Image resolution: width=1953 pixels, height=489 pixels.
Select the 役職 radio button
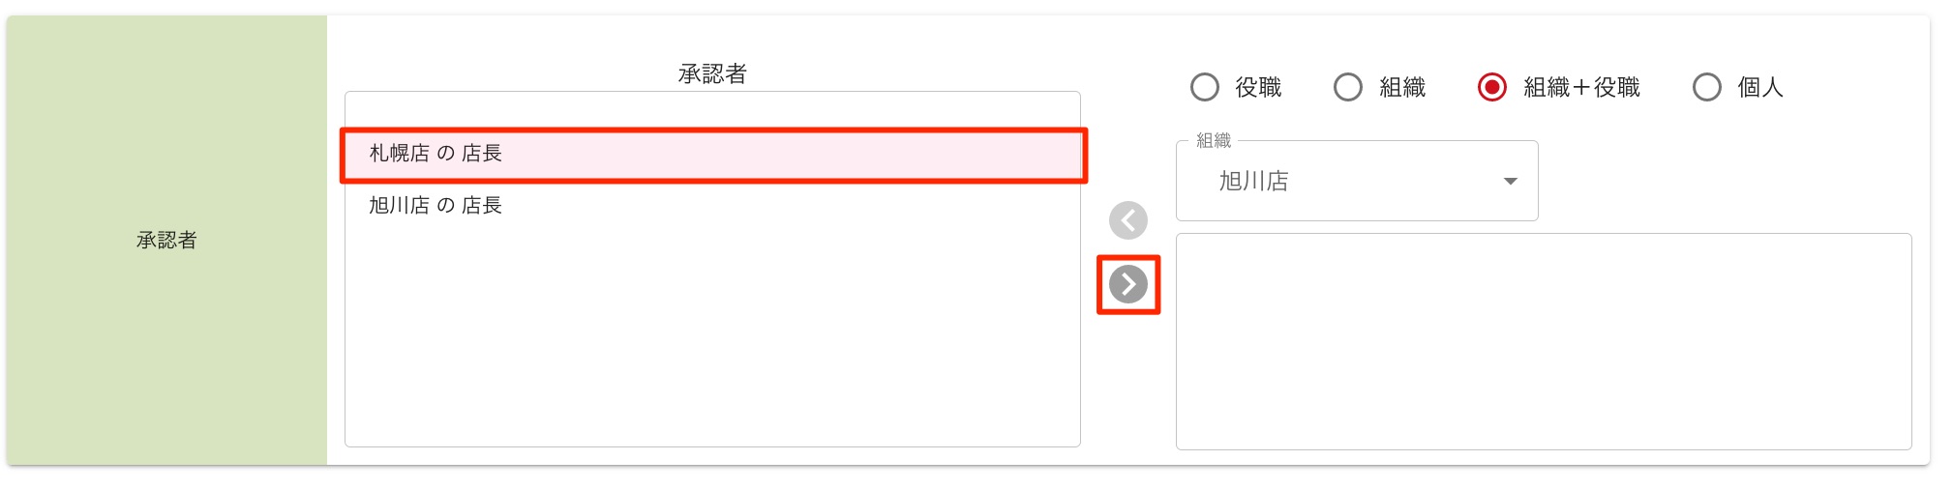(1204, 87)
